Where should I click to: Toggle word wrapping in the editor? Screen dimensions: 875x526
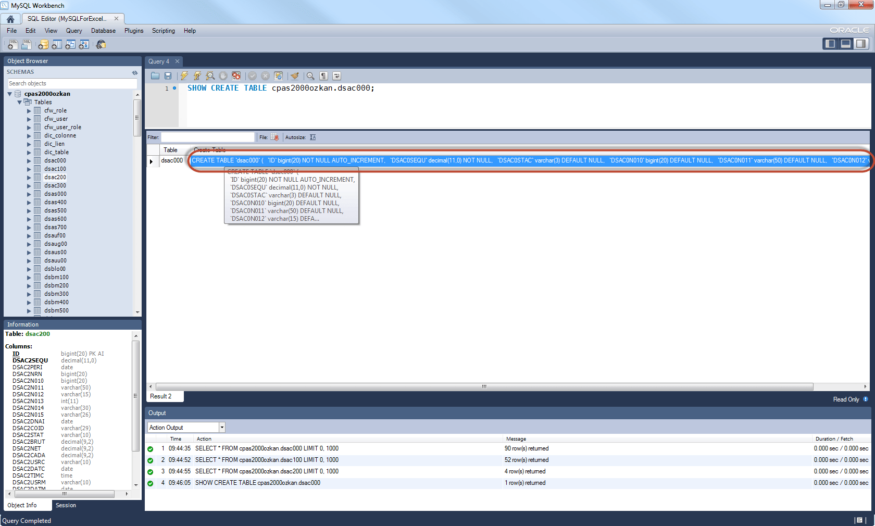coord(336,76)
